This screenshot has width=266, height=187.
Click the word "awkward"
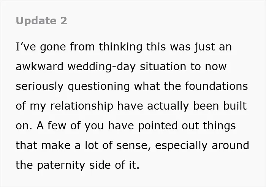(40, 66)
